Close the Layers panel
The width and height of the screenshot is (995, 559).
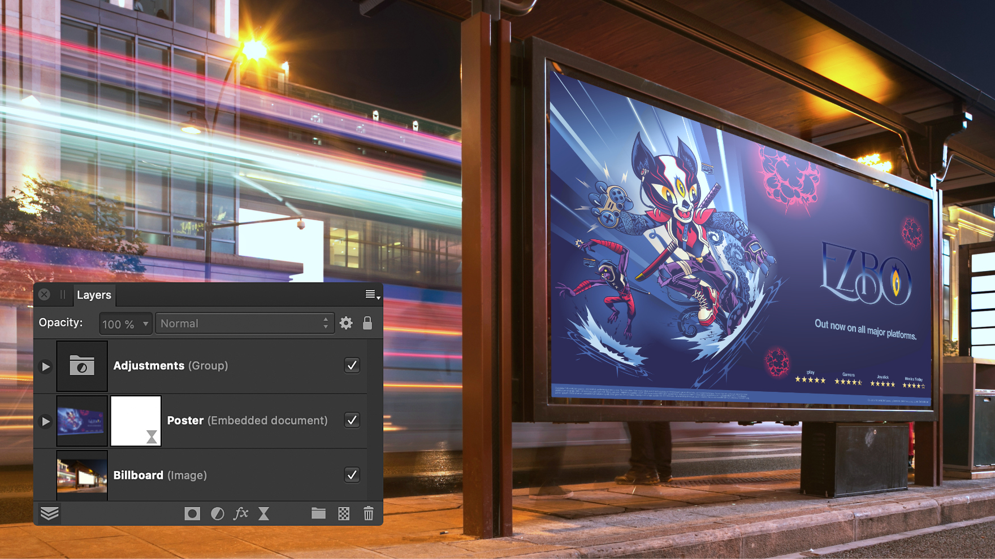(x=44, y=294)
